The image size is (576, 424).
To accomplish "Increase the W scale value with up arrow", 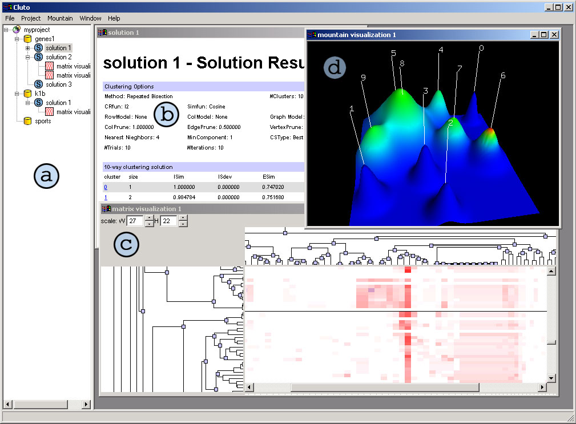I will pyautogui.click(x=149, y=218).
